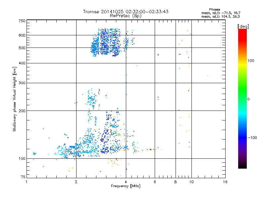The image size is (265, 198).
Task: Click the y-axis label '300'
Action: click(x=22, y=83)
